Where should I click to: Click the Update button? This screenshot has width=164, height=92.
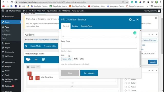pos(153,62)
